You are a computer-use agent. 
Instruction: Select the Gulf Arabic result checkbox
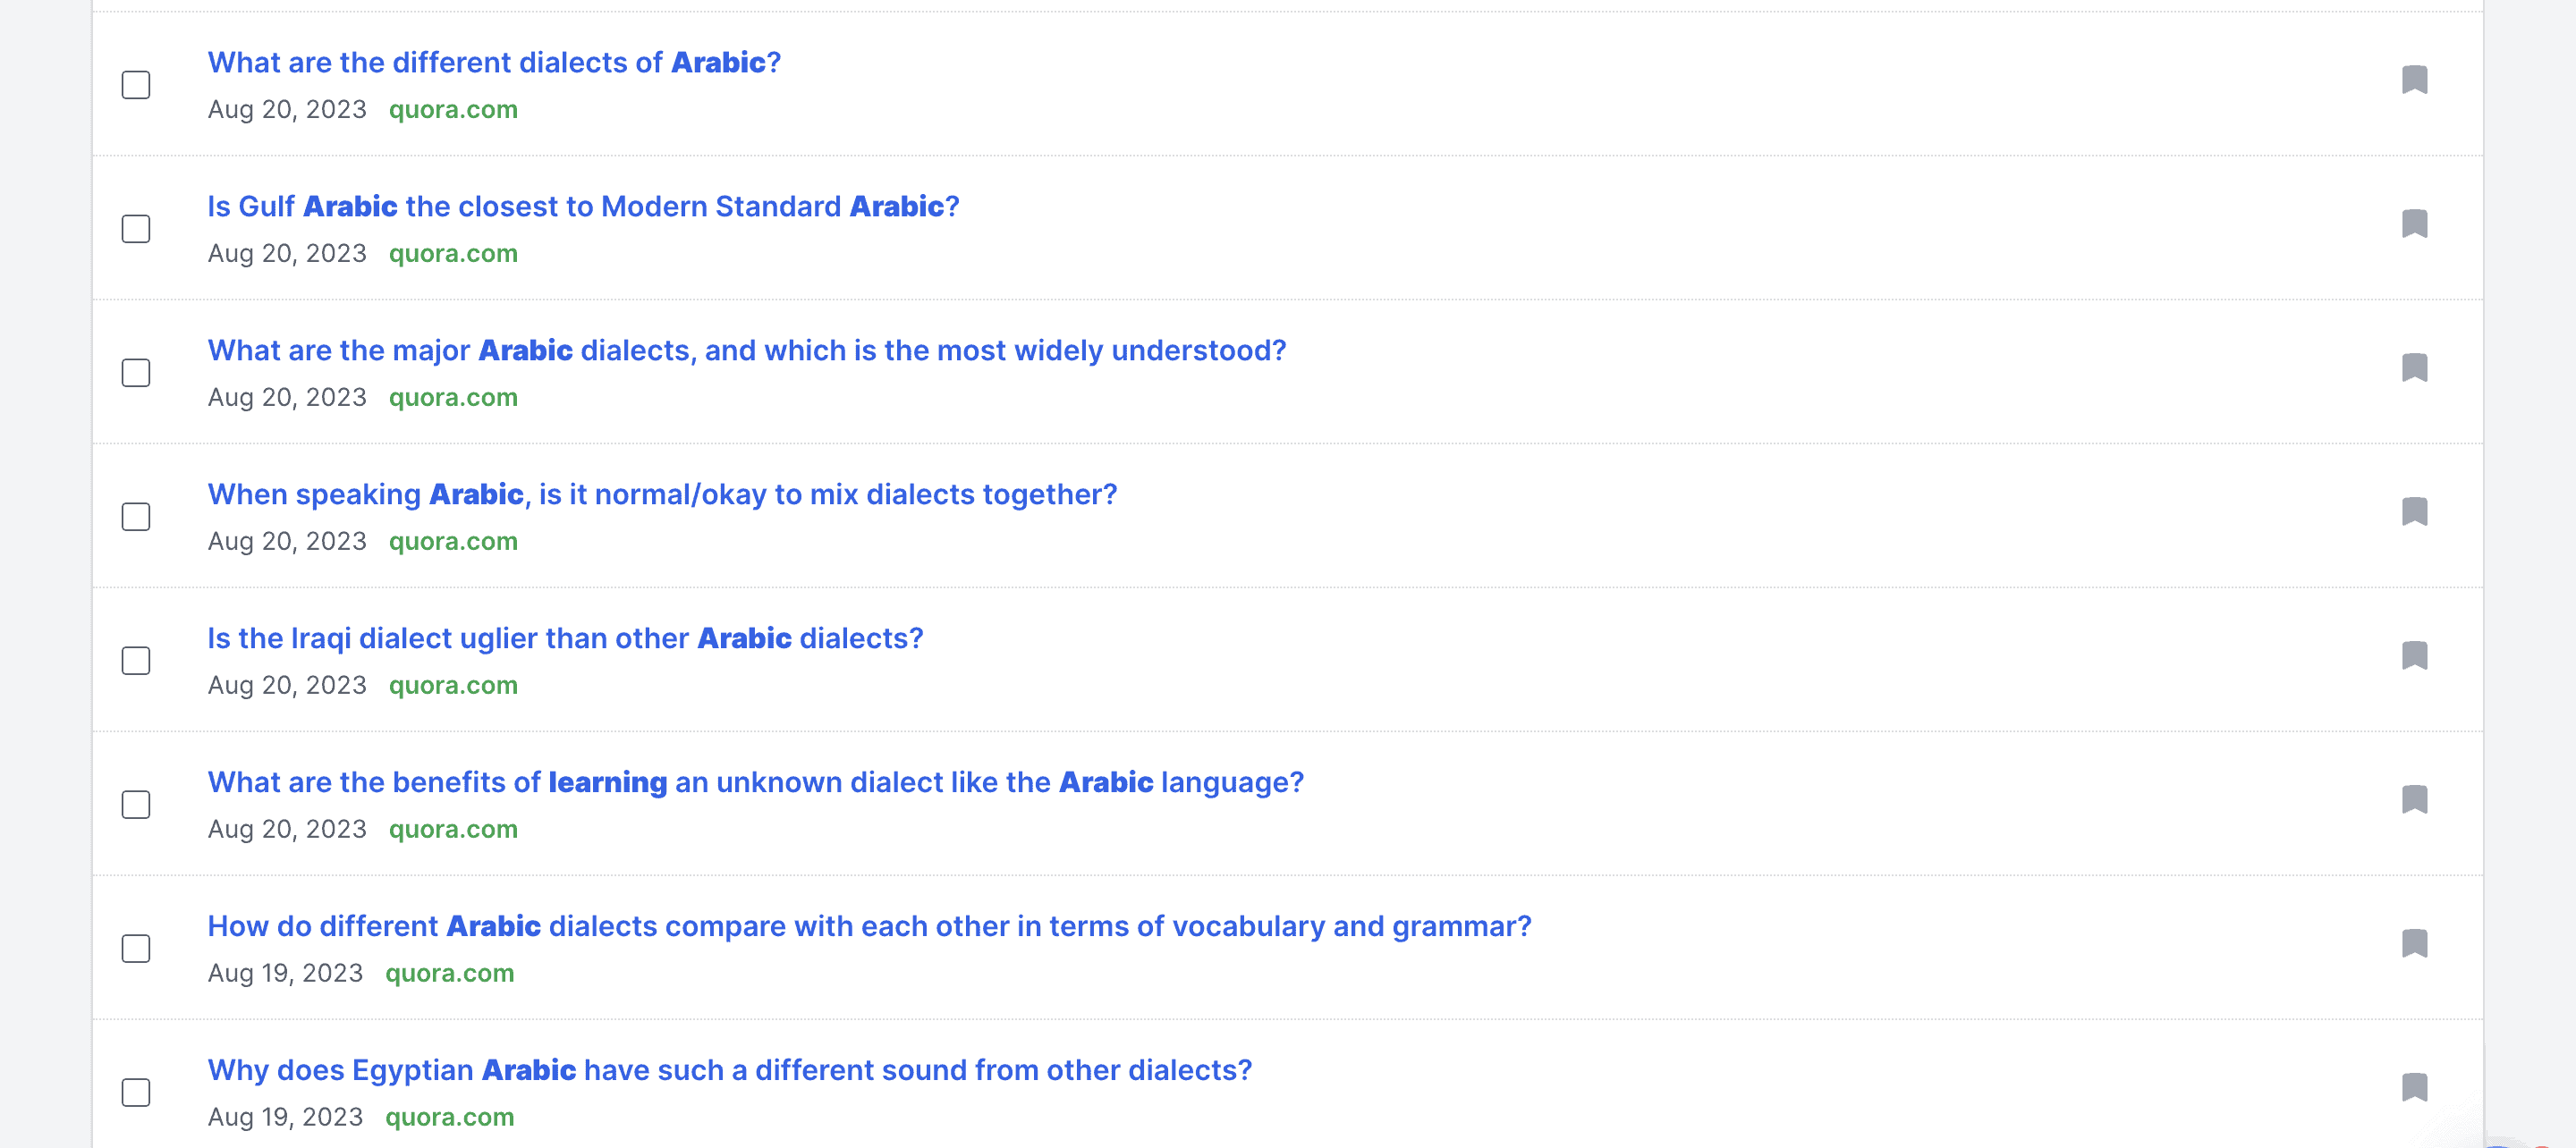click(x=135, y=229)
